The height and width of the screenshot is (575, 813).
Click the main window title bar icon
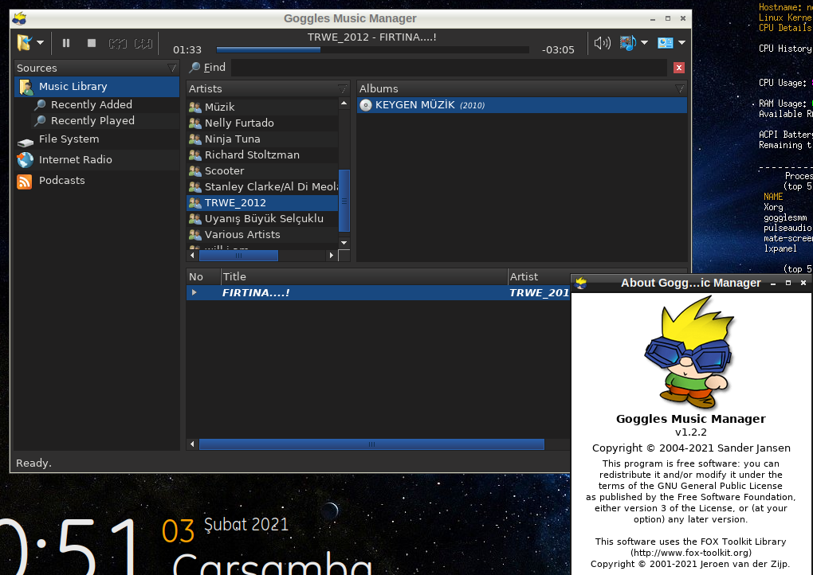(20, 18)
